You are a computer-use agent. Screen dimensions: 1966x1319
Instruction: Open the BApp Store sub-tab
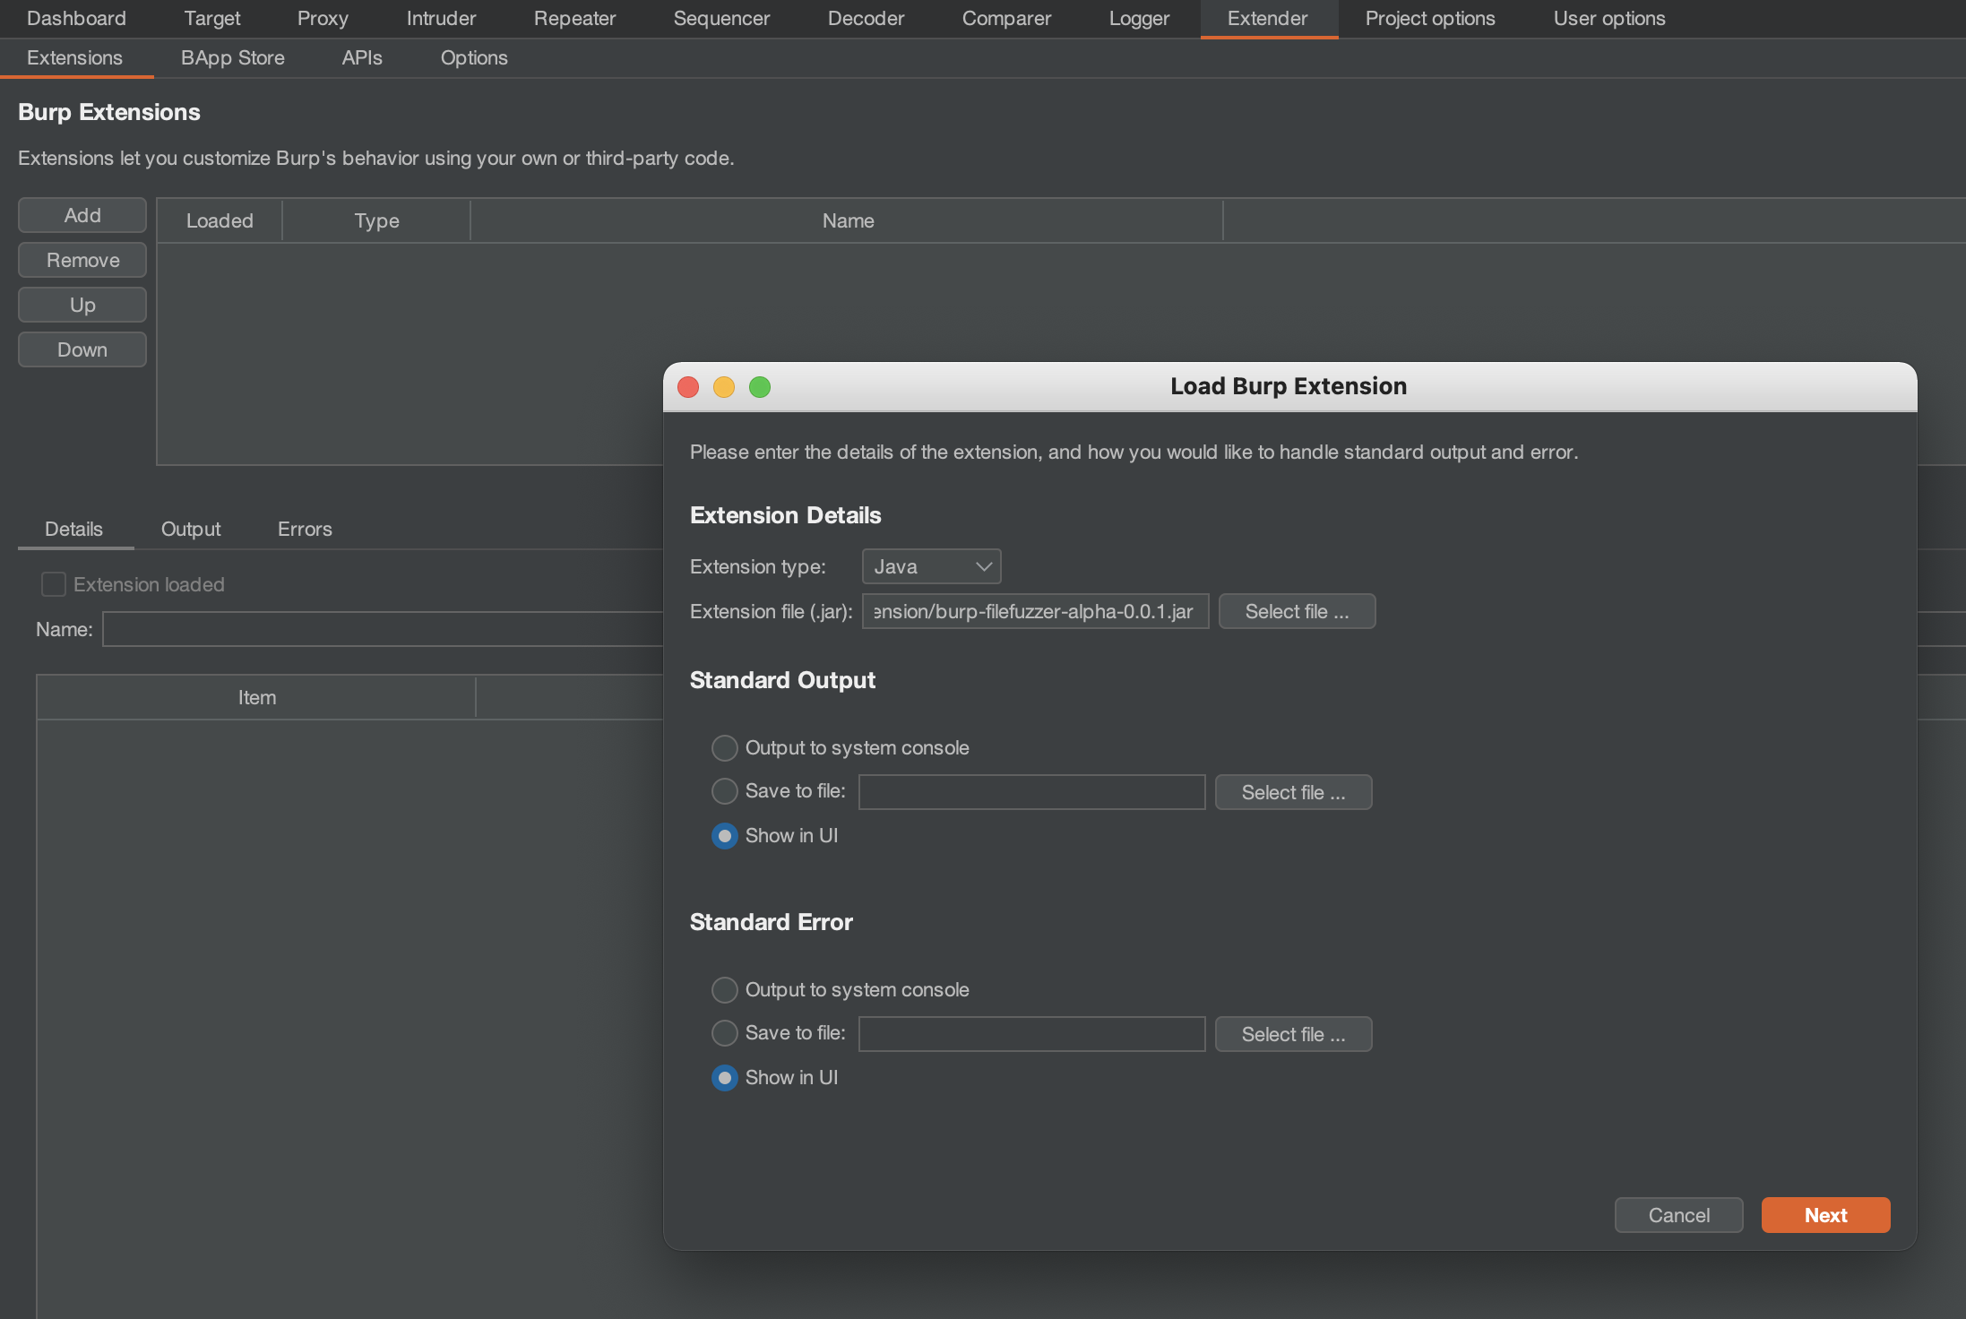pyautogui.click(x=233, y=57)
